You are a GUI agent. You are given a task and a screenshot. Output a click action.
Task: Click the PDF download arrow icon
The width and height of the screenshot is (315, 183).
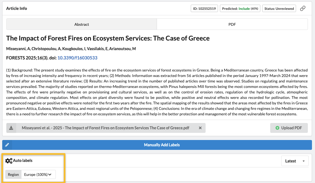(x=11, y=128)
